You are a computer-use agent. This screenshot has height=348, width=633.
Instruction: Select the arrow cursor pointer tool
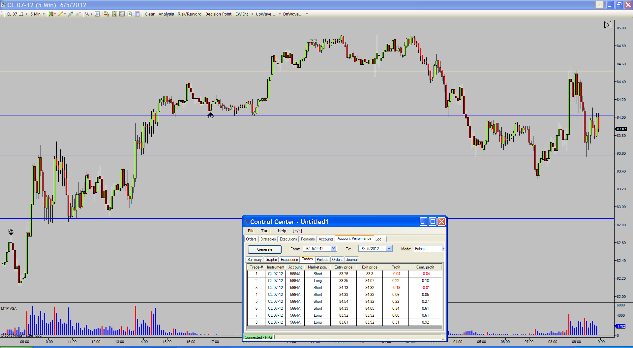tap(87, 14)
